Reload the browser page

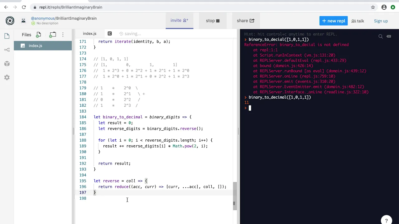pos(24,7)
